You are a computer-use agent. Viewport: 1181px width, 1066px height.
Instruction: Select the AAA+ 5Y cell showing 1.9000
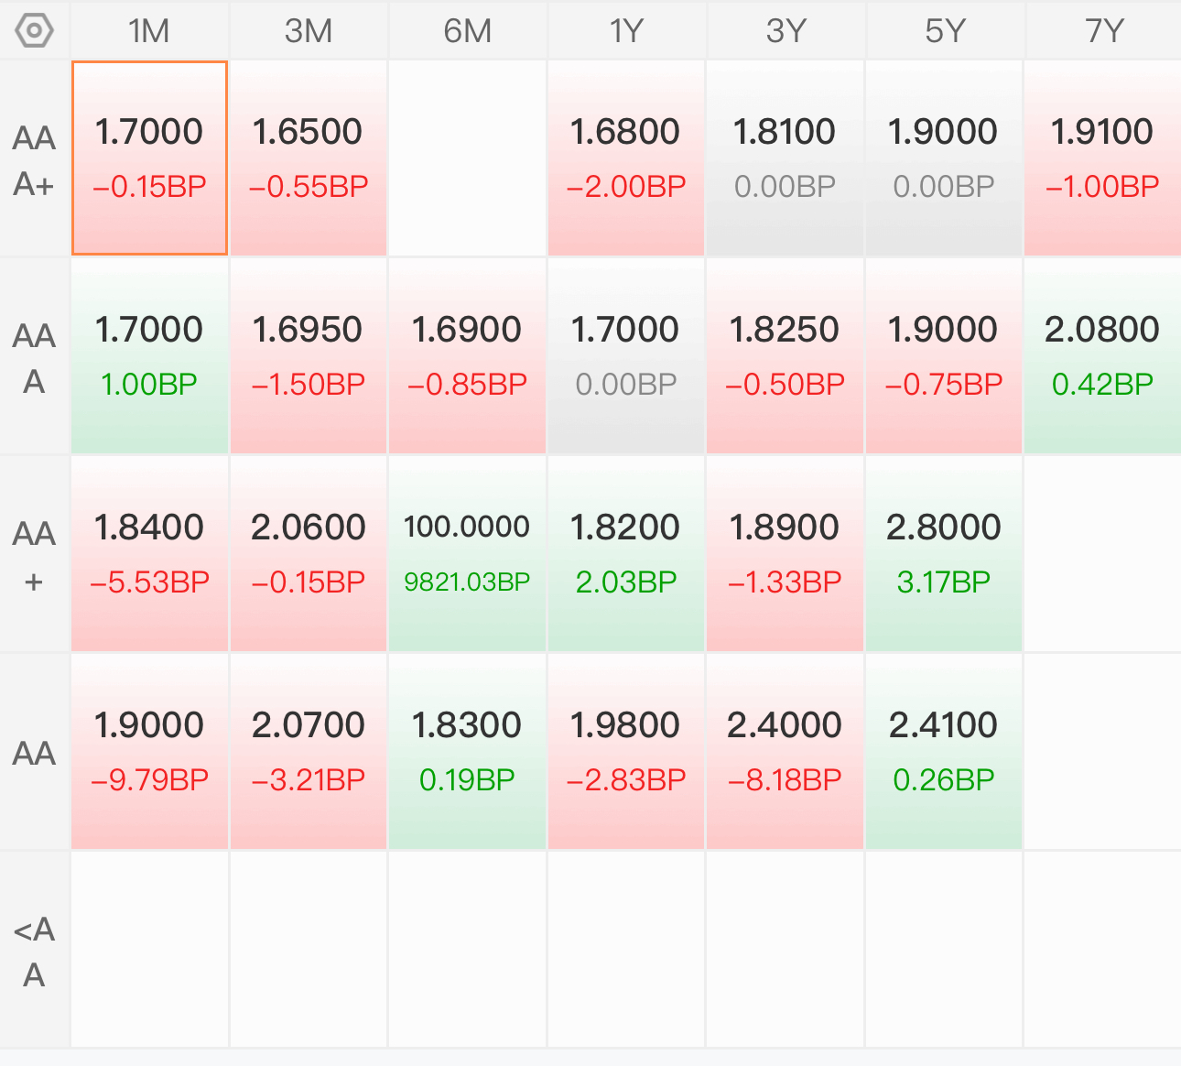tap(944, 158)
